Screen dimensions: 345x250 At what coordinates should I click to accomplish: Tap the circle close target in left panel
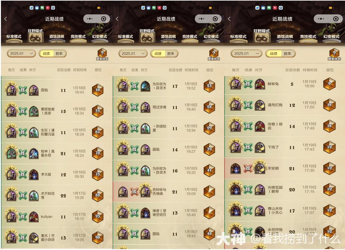[x=104, y=19]
